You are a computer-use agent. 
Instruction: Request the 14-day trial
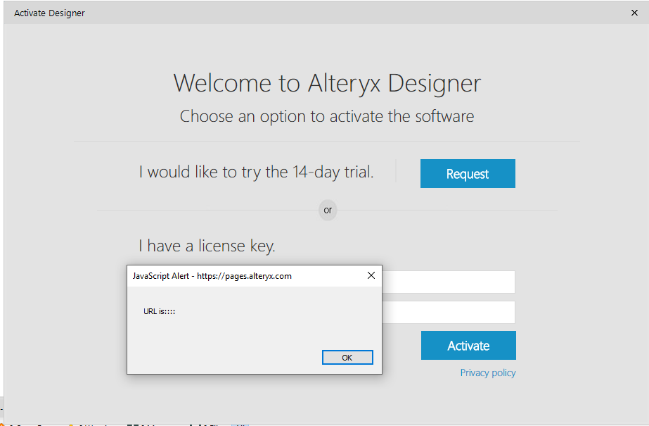(x=468, y=174)
